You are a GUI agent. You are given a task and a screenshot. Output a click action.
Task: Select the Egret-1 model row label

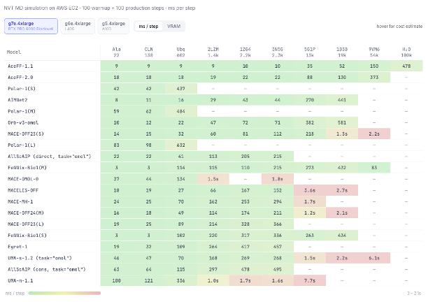coord(17,247)
